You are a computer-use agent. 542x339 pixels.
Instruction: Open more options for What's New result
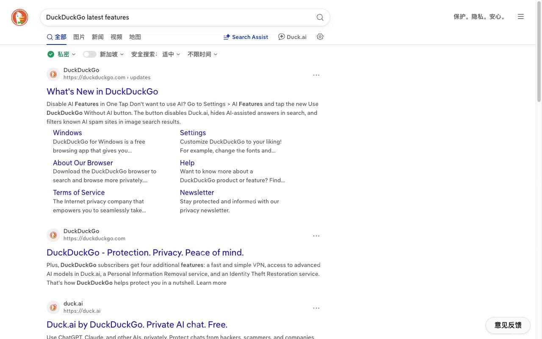pos(316,75)
